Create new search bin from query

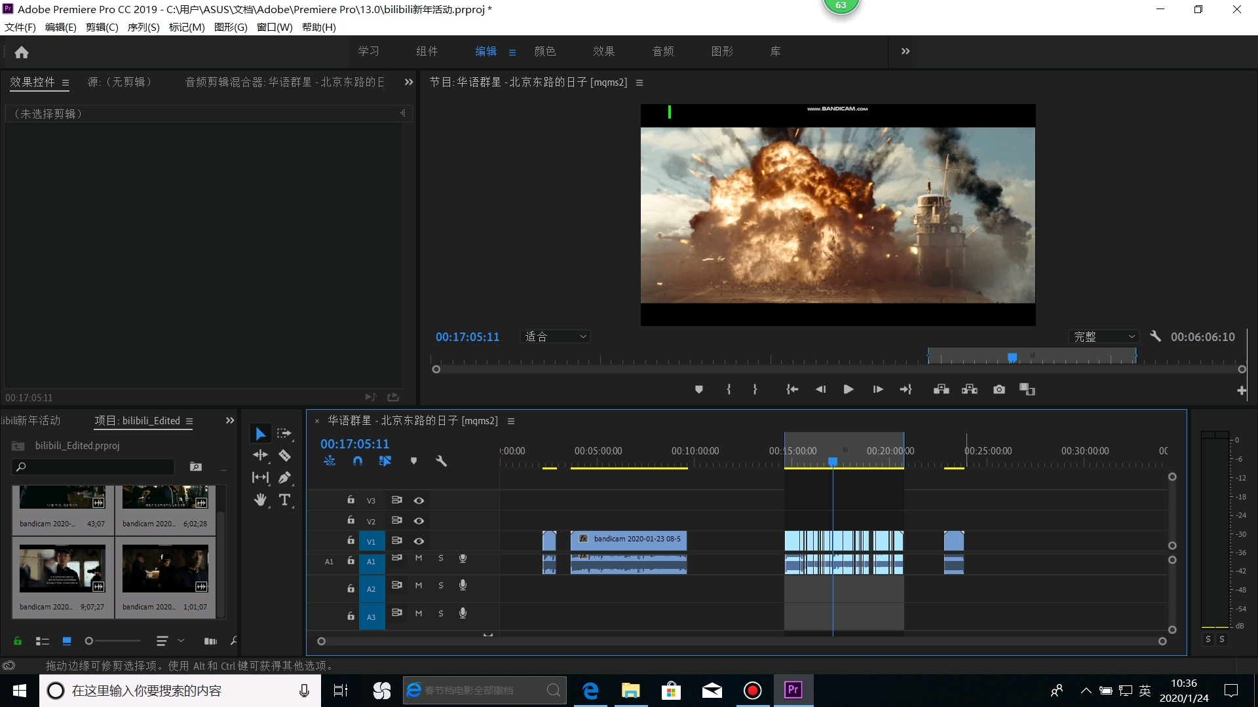point(196,466)
